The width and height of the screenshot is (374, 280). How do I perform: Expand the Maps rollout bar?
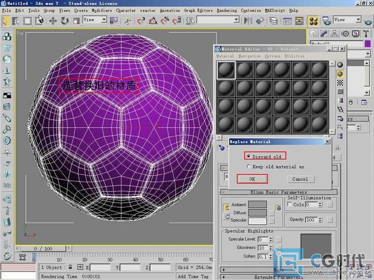point(278,270)
